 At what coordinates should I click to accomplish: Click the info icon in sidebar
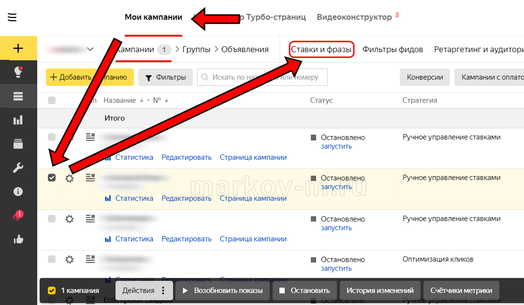tap(18, 192)
